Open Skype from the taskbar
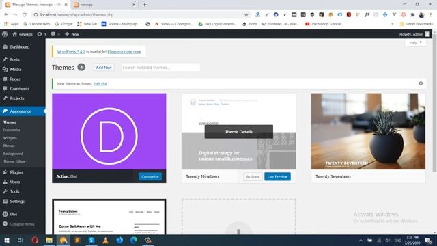Screen dimensions: 437x246 pyautogui.click(x=91, y=240)
